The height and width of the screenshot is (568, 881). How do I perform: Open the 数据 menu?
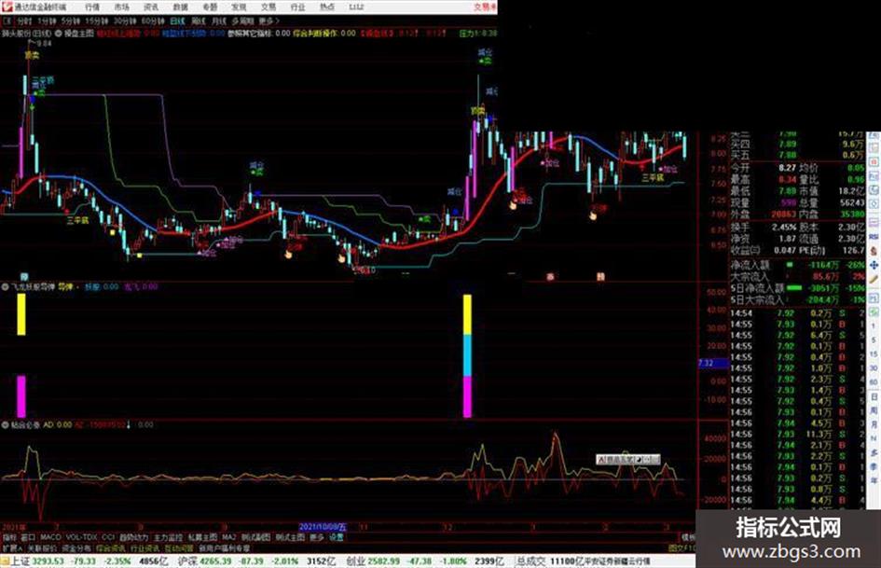(180, 7)
